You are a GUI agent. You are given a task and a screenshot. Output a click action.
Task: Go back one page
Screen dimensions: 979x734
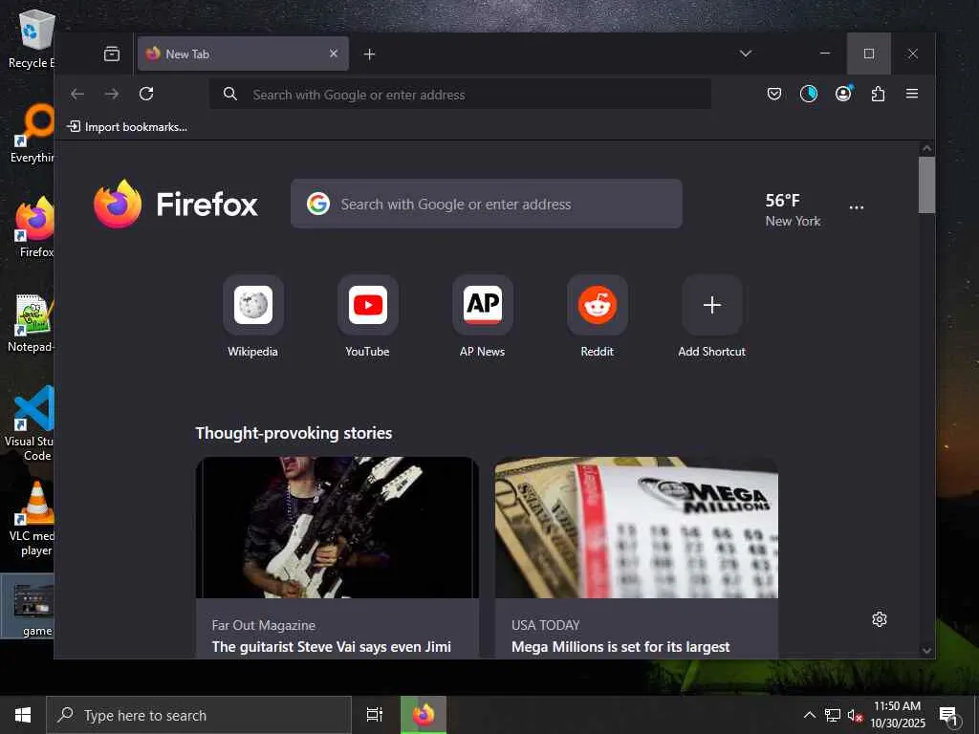pyautogui.click(x=77, y=94)
